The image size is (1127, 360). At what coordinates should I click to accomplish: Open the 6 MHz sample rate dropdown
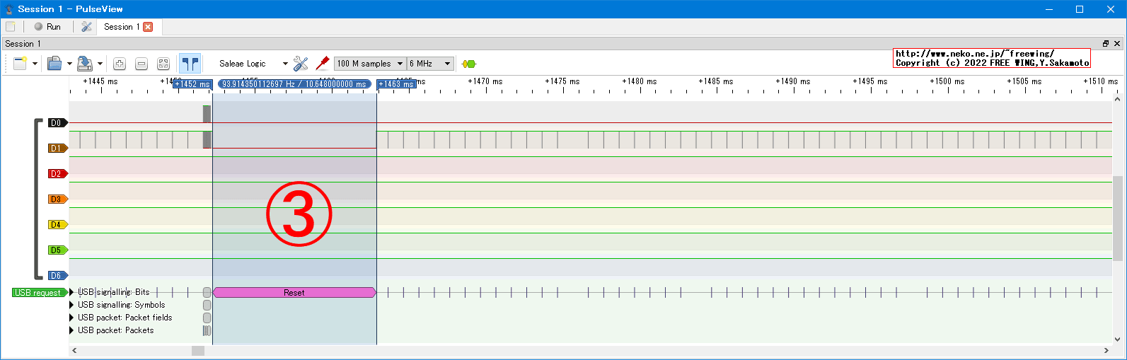[x=430, y=64]
